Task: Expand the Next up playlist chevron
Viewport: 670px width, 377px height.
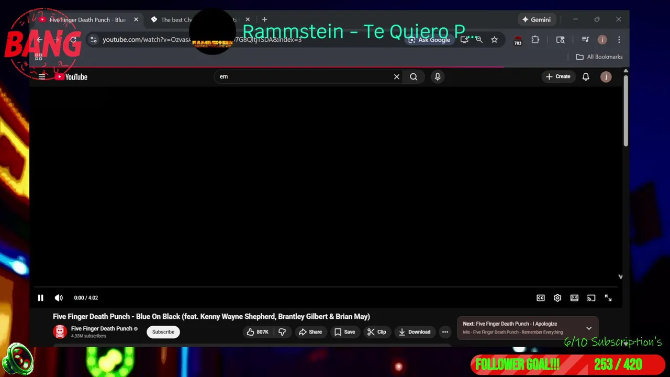Action: point(589,328)
